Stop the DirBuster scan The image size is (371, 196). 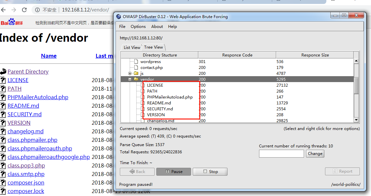click(210, 172)
